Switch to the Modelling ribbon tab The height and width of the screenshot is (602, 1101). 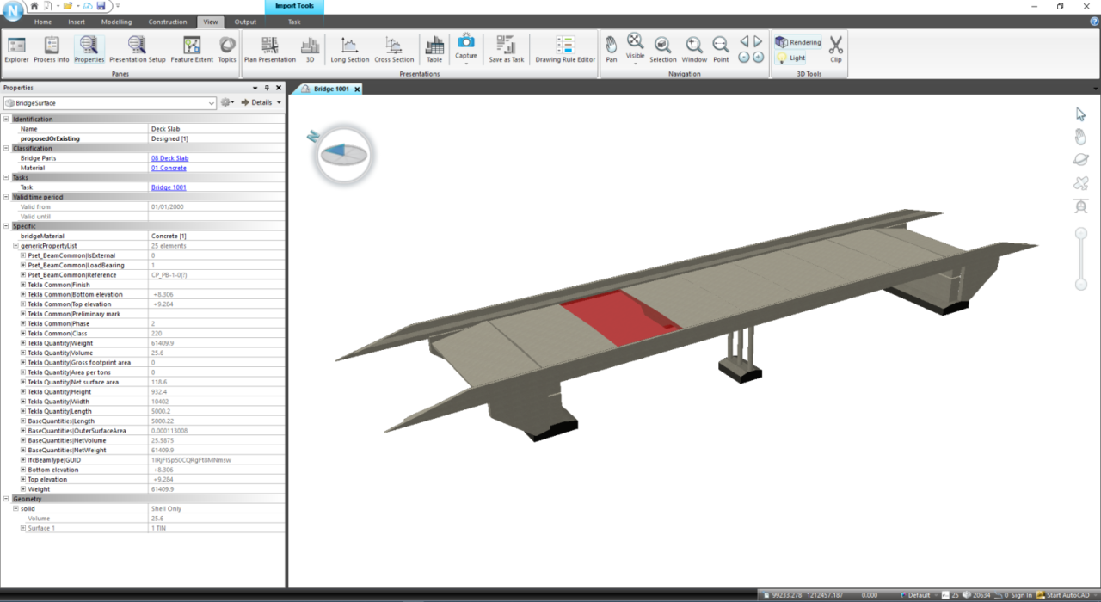tap(116, 22)
